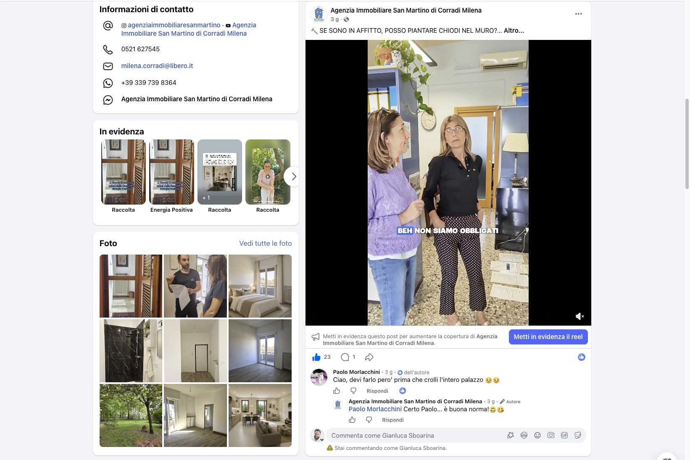Attach a photo using the camera icon
Image resolution: width=690 pixels, height=460 pixels.
click(551, 435)
